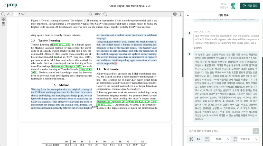
Task: Click the mUSE PATR table row label
Action: 52,145
